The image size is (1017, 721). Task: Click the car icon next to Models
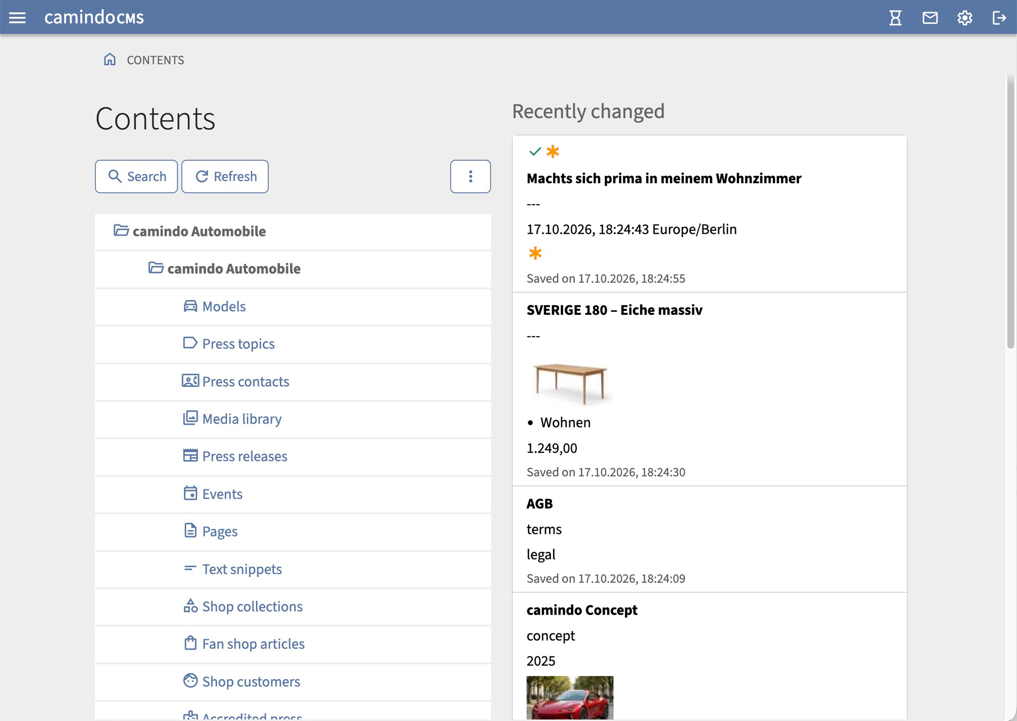click(190, 306)
